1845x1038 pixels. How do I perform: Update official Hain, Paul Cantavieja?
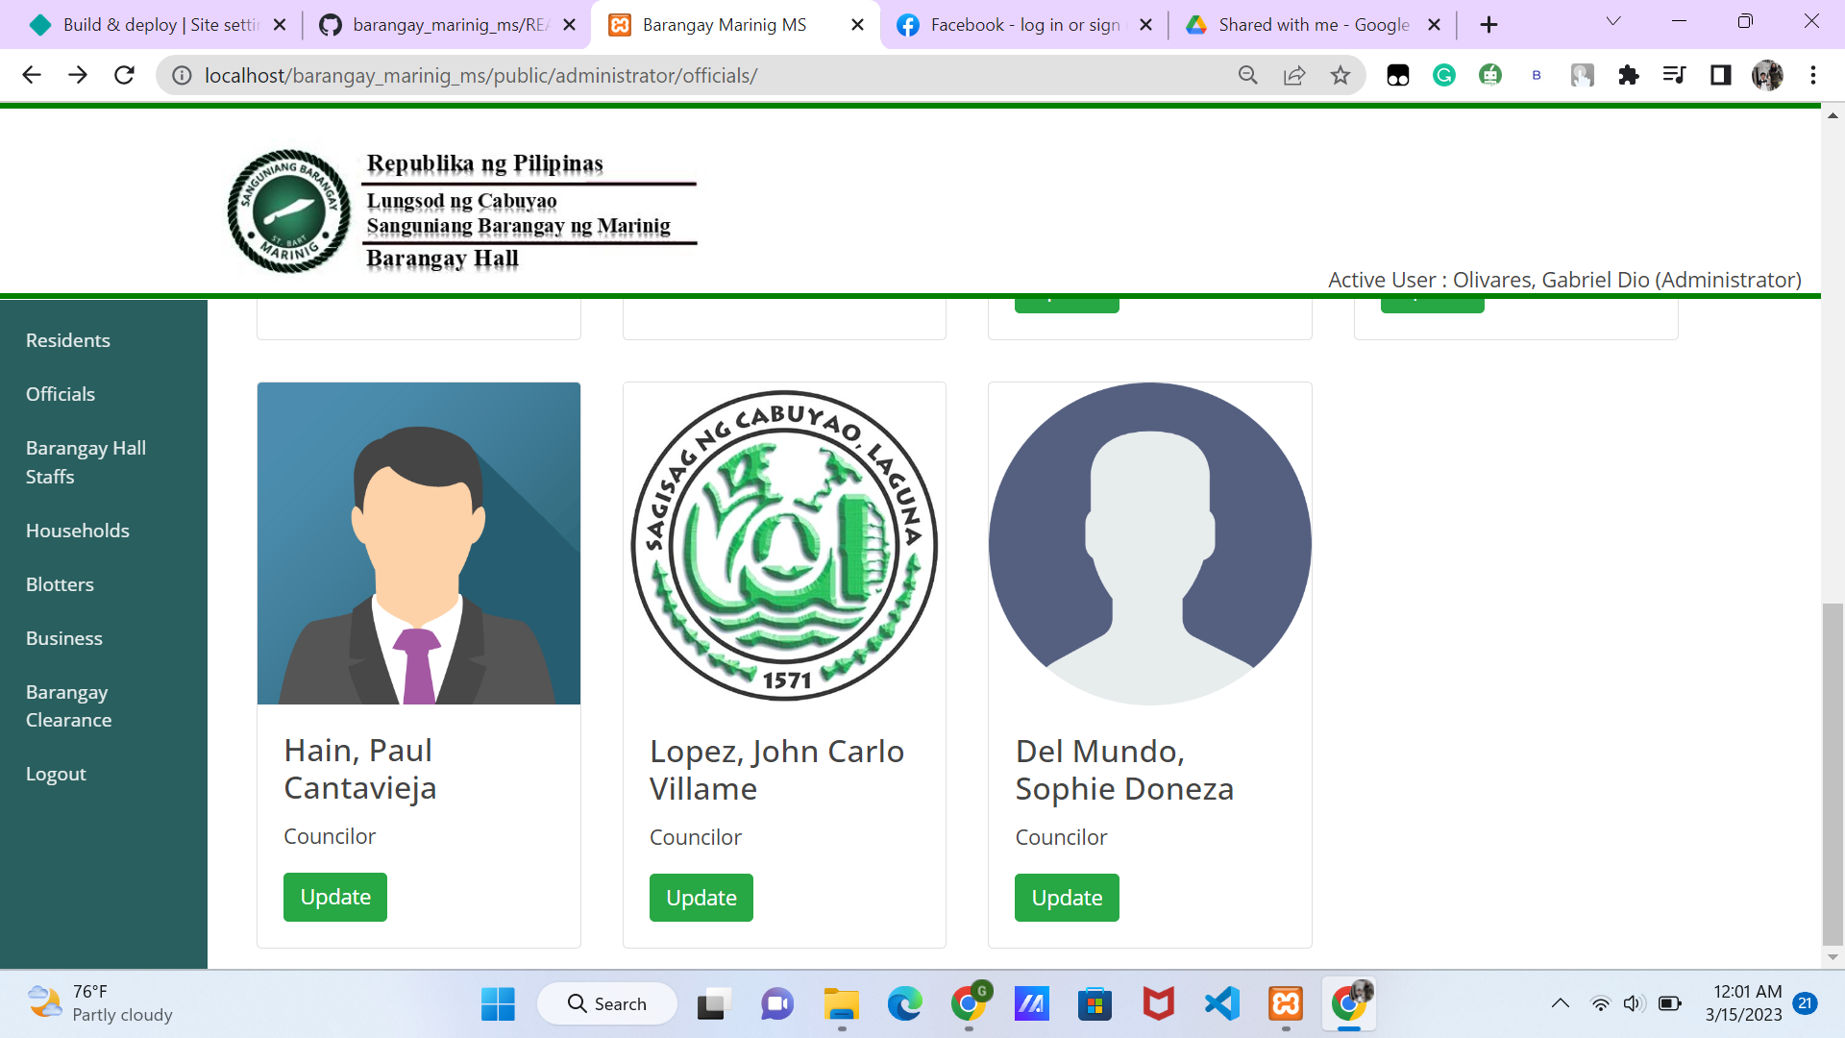(334, 897)
